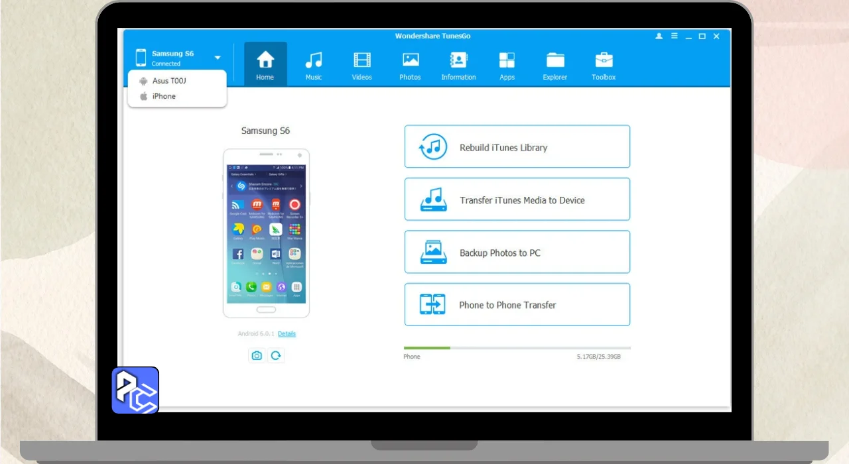Click the Wondershare TunesGo window title
The height and width of the screenshot is (464, 849).
(x=433, y=36)
